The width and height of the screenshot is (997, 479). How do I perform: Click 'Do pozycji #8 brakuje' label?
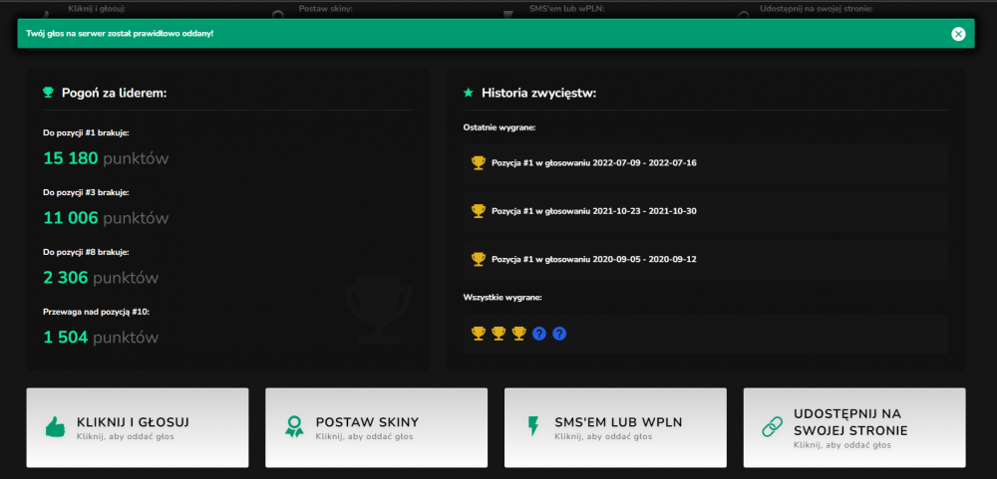[x=87, y=252]
